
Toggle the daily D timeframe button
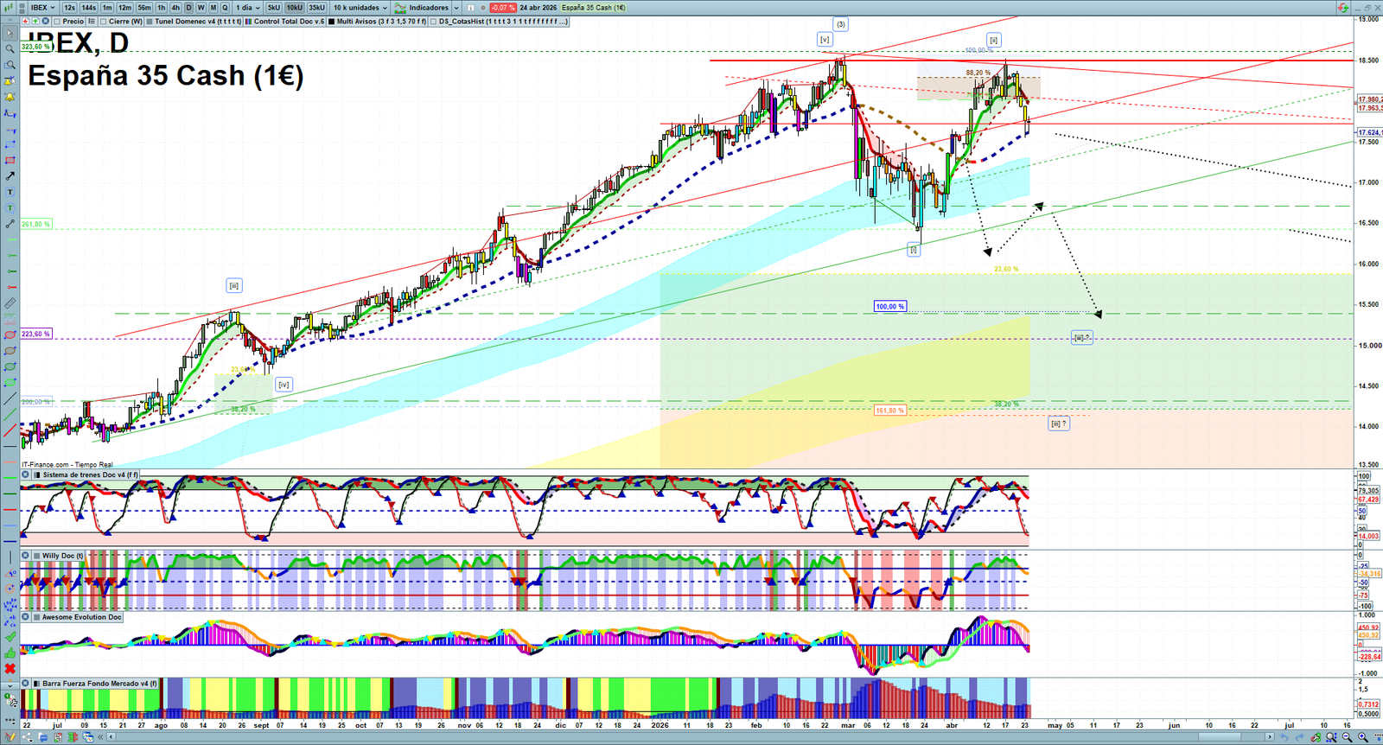click(188, 8)
